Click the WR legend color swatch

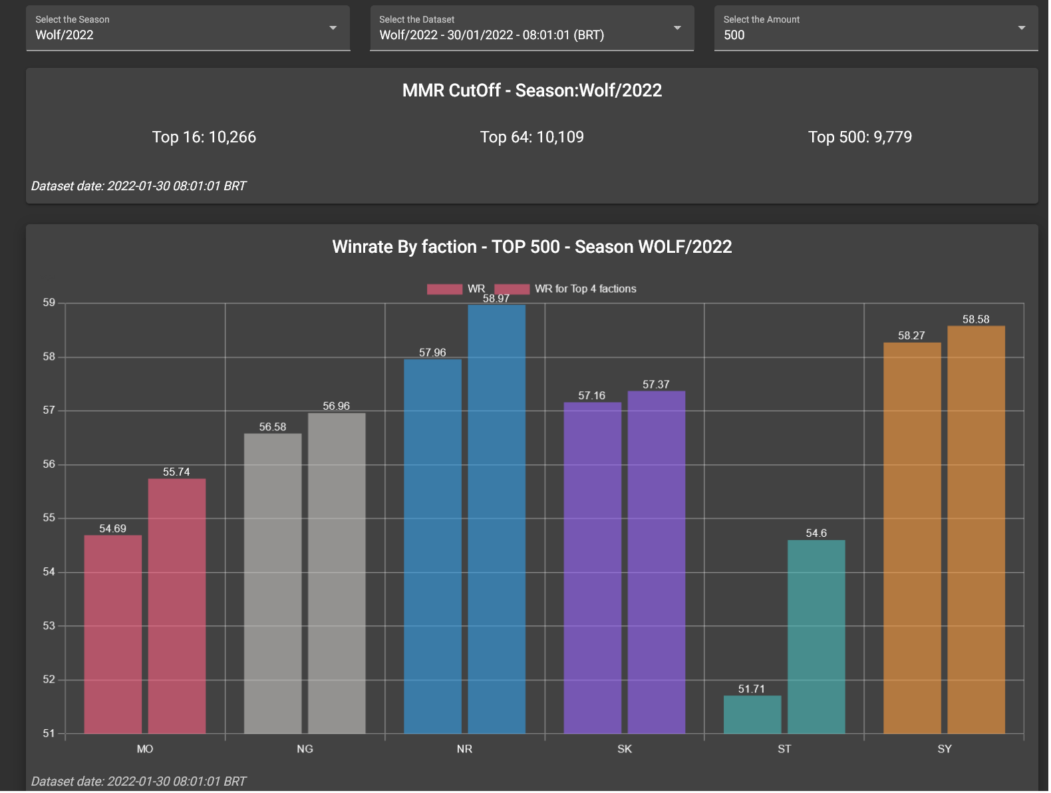click(444, 289)
